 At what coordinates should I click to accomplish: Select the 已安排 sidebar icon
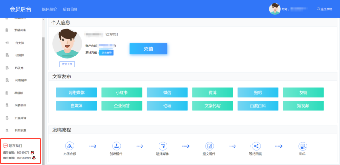click(7, 55)
